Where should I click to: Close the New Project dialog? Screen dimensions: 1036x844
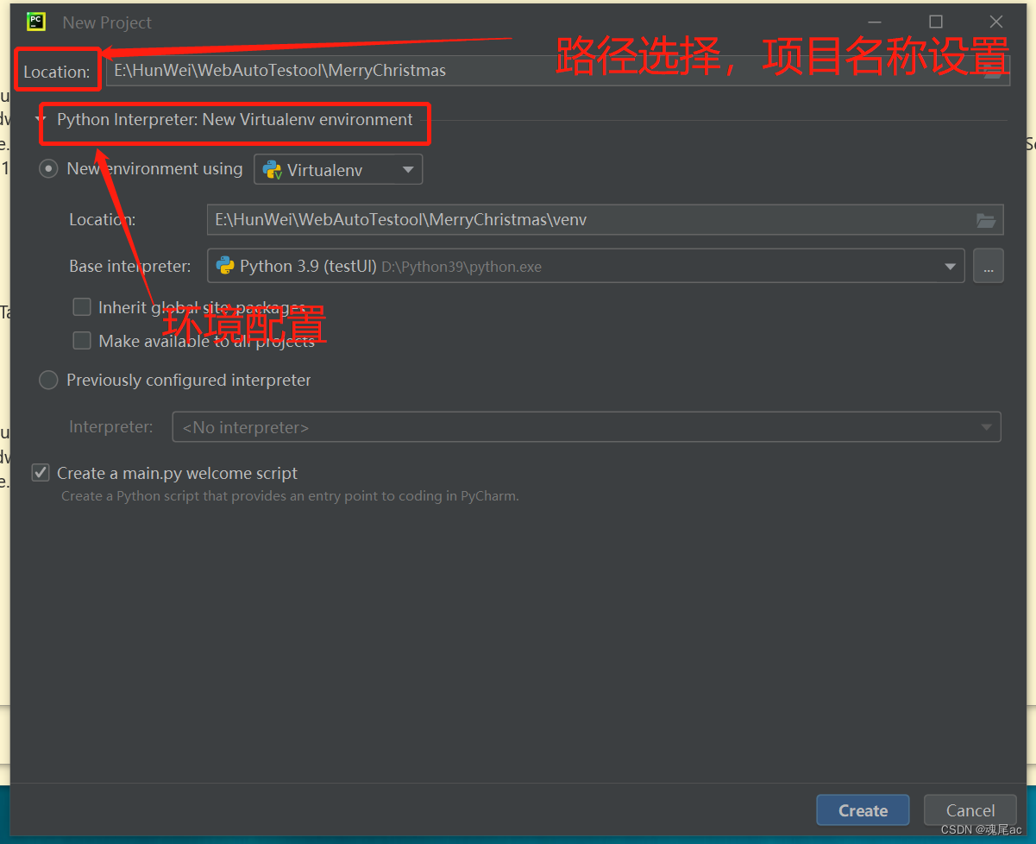[995, 22]
